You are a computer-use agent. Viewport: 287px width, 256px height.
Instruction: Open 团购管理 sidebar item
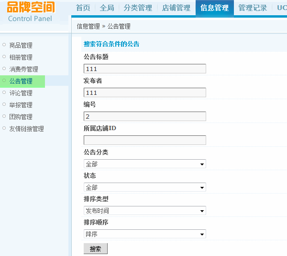(21, 117)
